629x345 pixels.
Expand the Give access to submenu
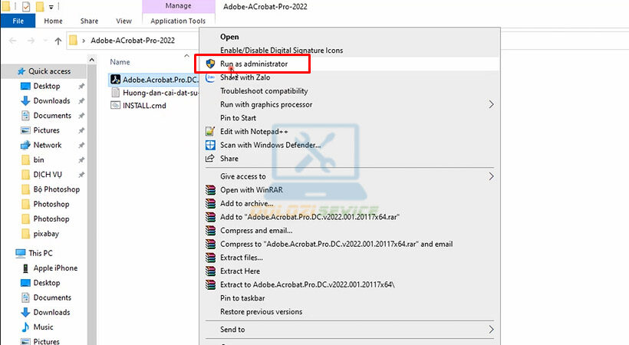click(491, 176)
